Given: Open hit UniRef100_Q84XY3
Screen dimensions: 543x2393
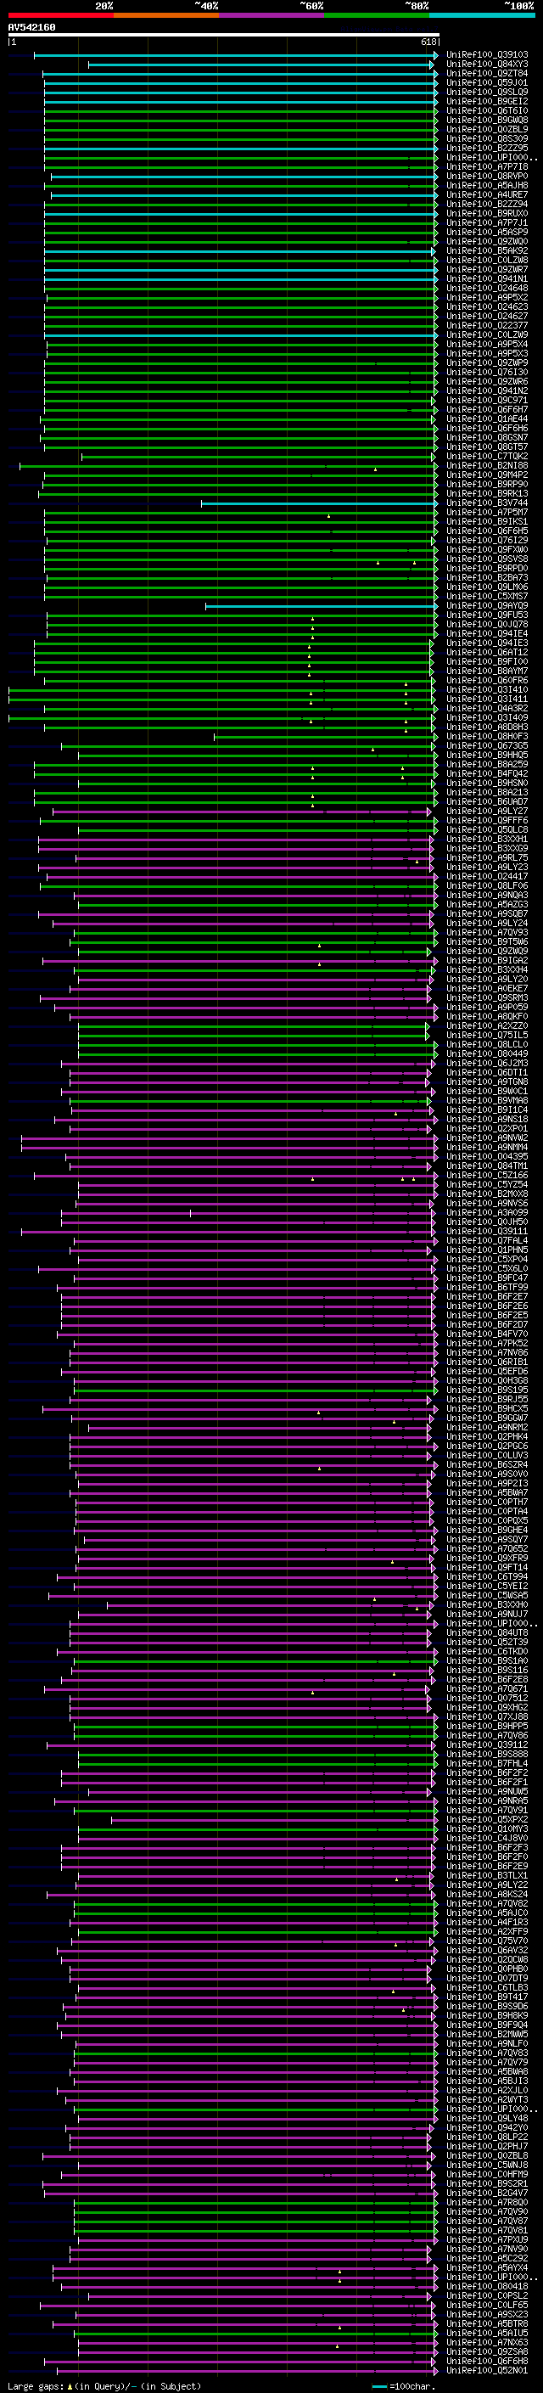Looking at the screenshot, I should 487,65.
